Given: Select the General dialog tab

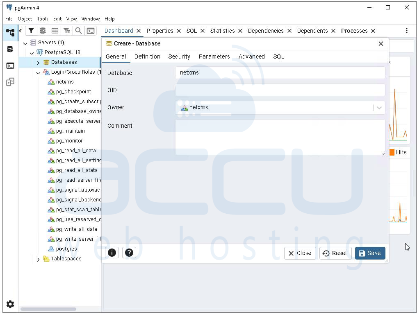Looking at the screenshot, I should click(x=116, y=56).
